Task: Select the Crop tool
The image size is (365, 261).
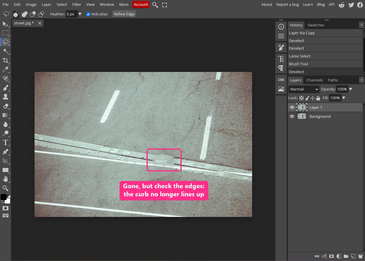Action: 6,60
